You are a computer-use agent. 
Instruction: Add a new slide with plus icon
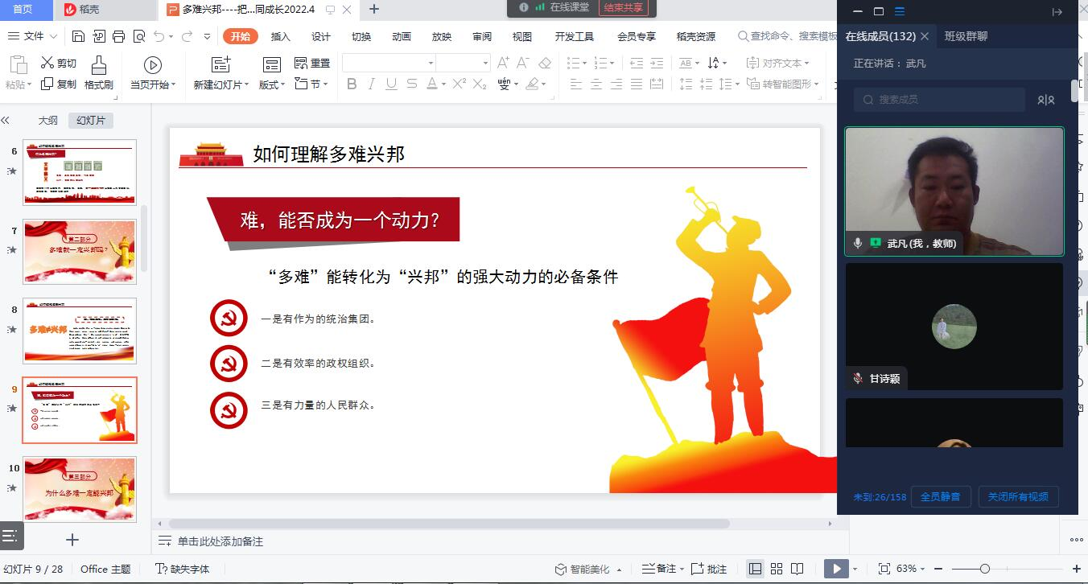[72, 540]
